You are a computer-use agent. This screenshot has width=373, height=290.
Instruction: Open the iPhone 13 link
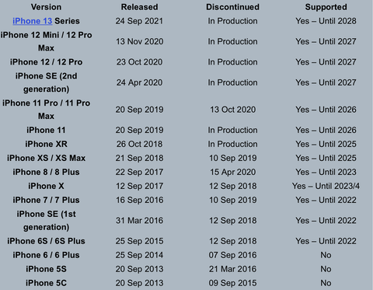(33, 21)
